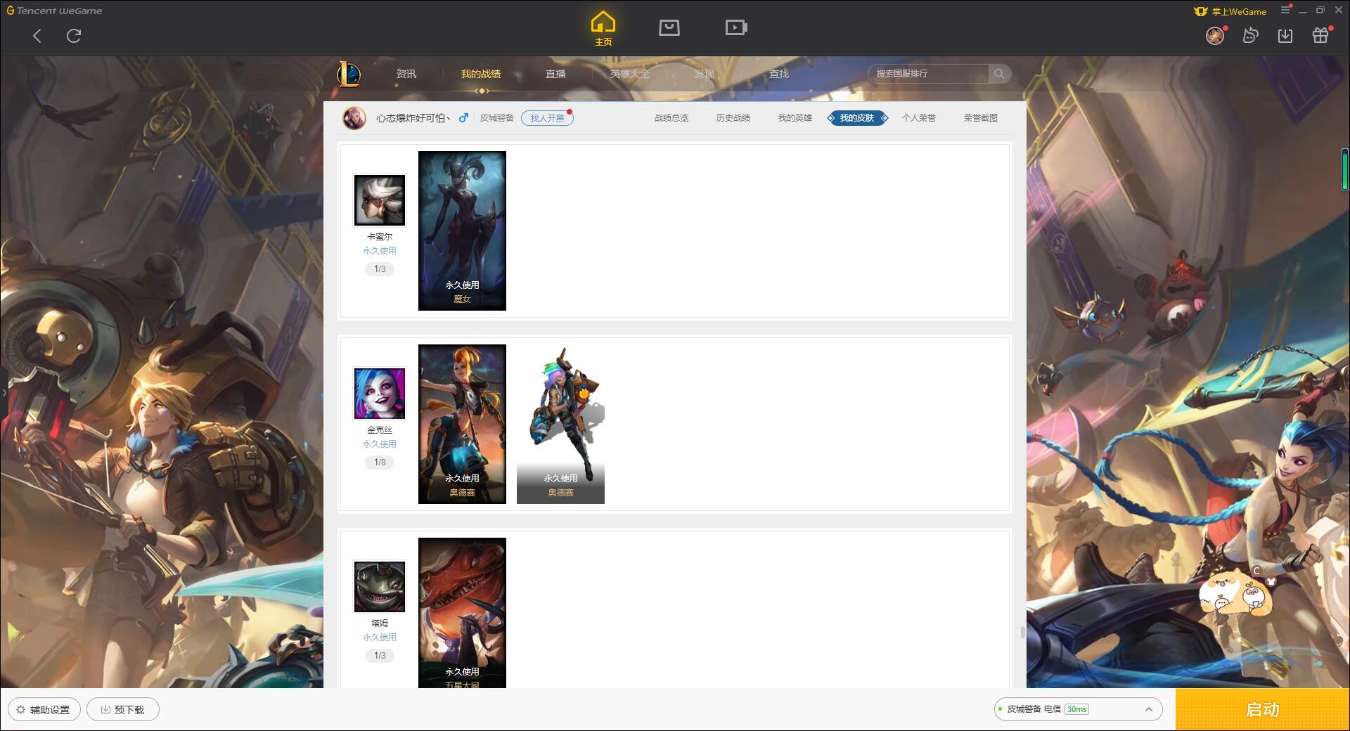Click the skin list scrollbar handle

pyautogui.click(x=1022, y=632)
